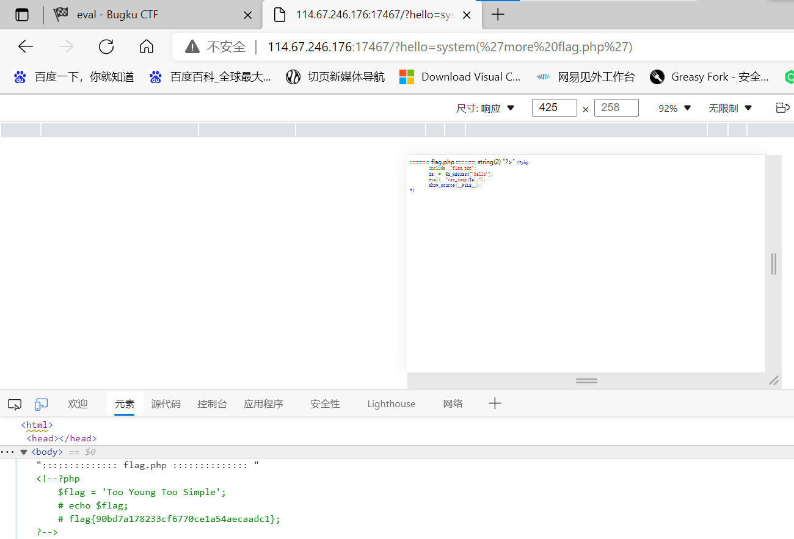The width and height of the screenshot is (794, 539).
Task: Open the 百度一下，你就知道 bookmark
Action: coord(74,77)
